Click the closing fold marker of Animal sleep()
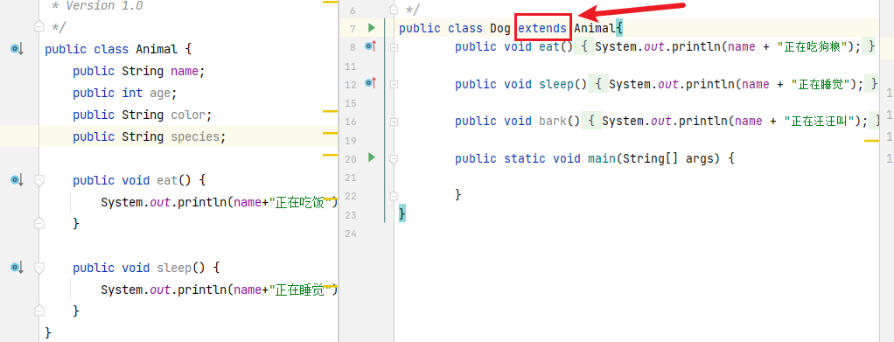The width and height of the screenshot is (894, 342). point(38,311)
